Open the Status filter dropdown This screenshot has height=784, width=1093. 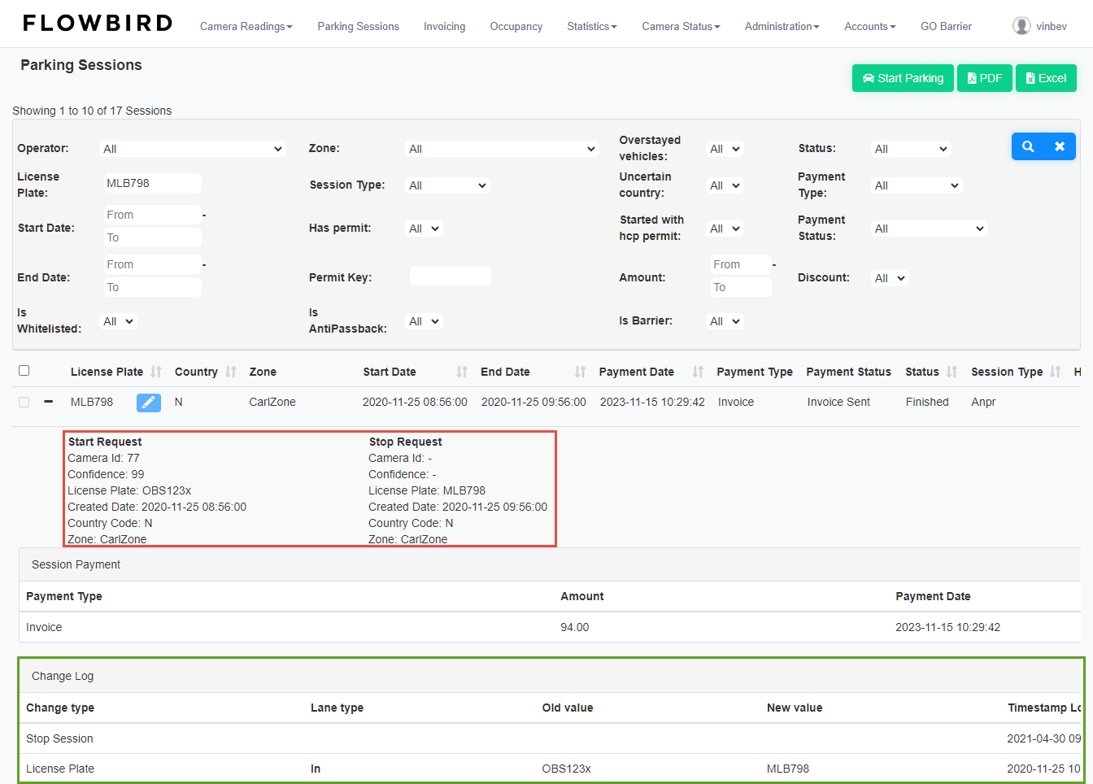coord(911,149)
